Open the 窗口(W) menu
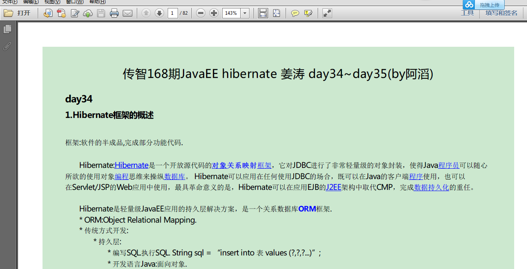The width and height of the screenshot is (527, 269). pyautogui.click(x=75, y=2)
